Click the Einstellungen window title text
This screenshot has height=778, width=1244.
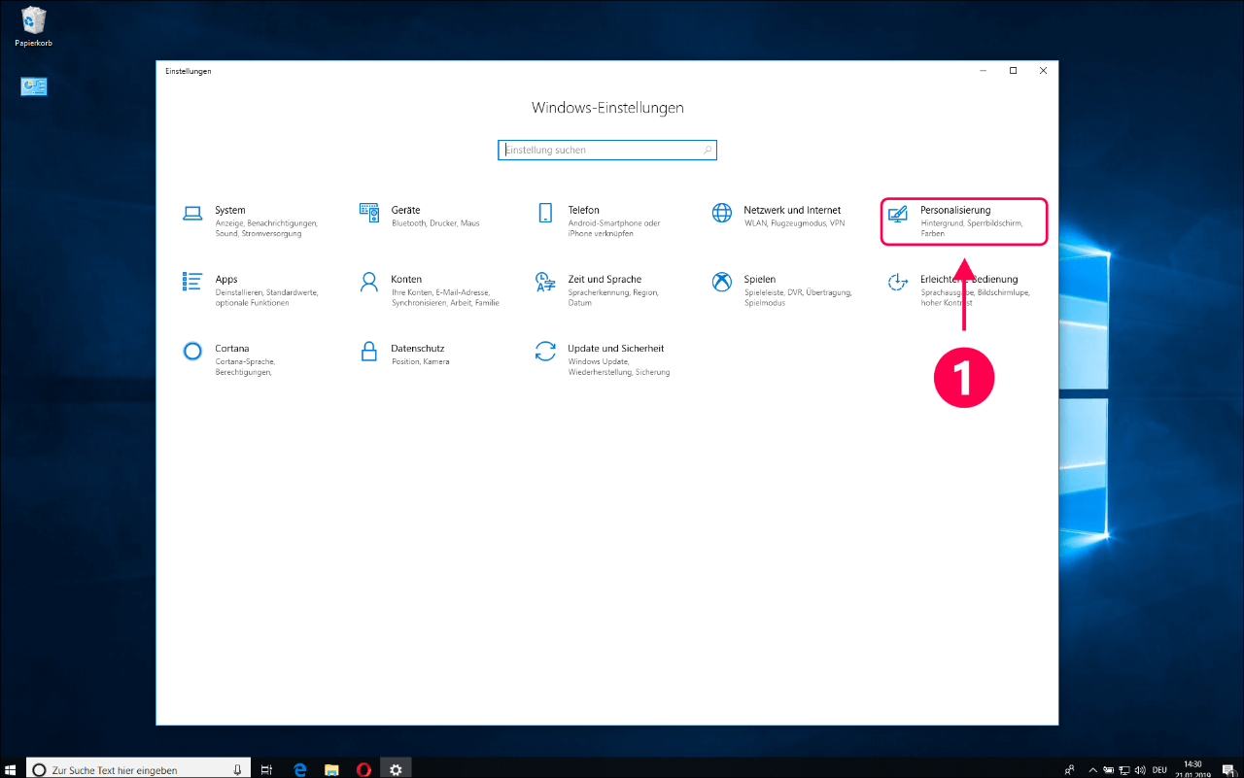pyautogui.click(x=189, y=71)
